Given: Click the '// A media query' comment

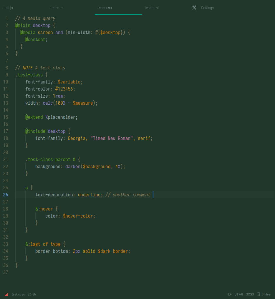Looking at the screenshot, I should [x=35, y=19].
